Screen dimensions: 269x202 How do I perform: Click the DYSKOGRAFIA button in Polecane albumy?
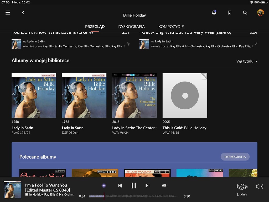point(235,157)
